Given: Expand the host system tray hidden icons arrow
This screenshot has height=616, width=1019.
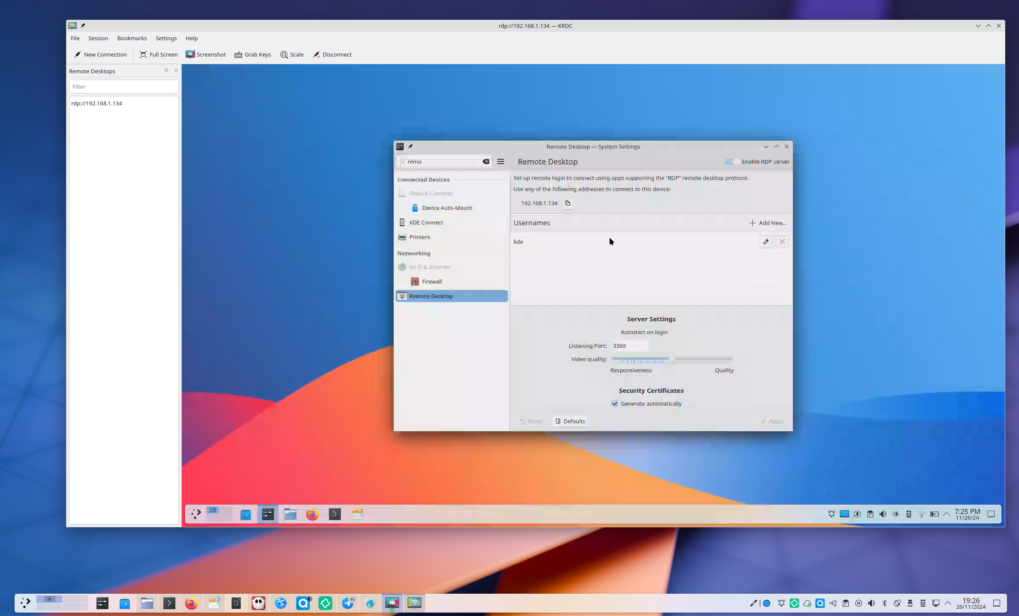Looking at the screenshot, I should [x=948, y=603].
